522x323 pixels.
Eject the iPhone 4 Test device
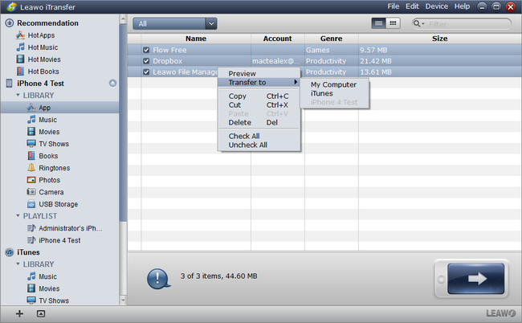click(113, 84)
